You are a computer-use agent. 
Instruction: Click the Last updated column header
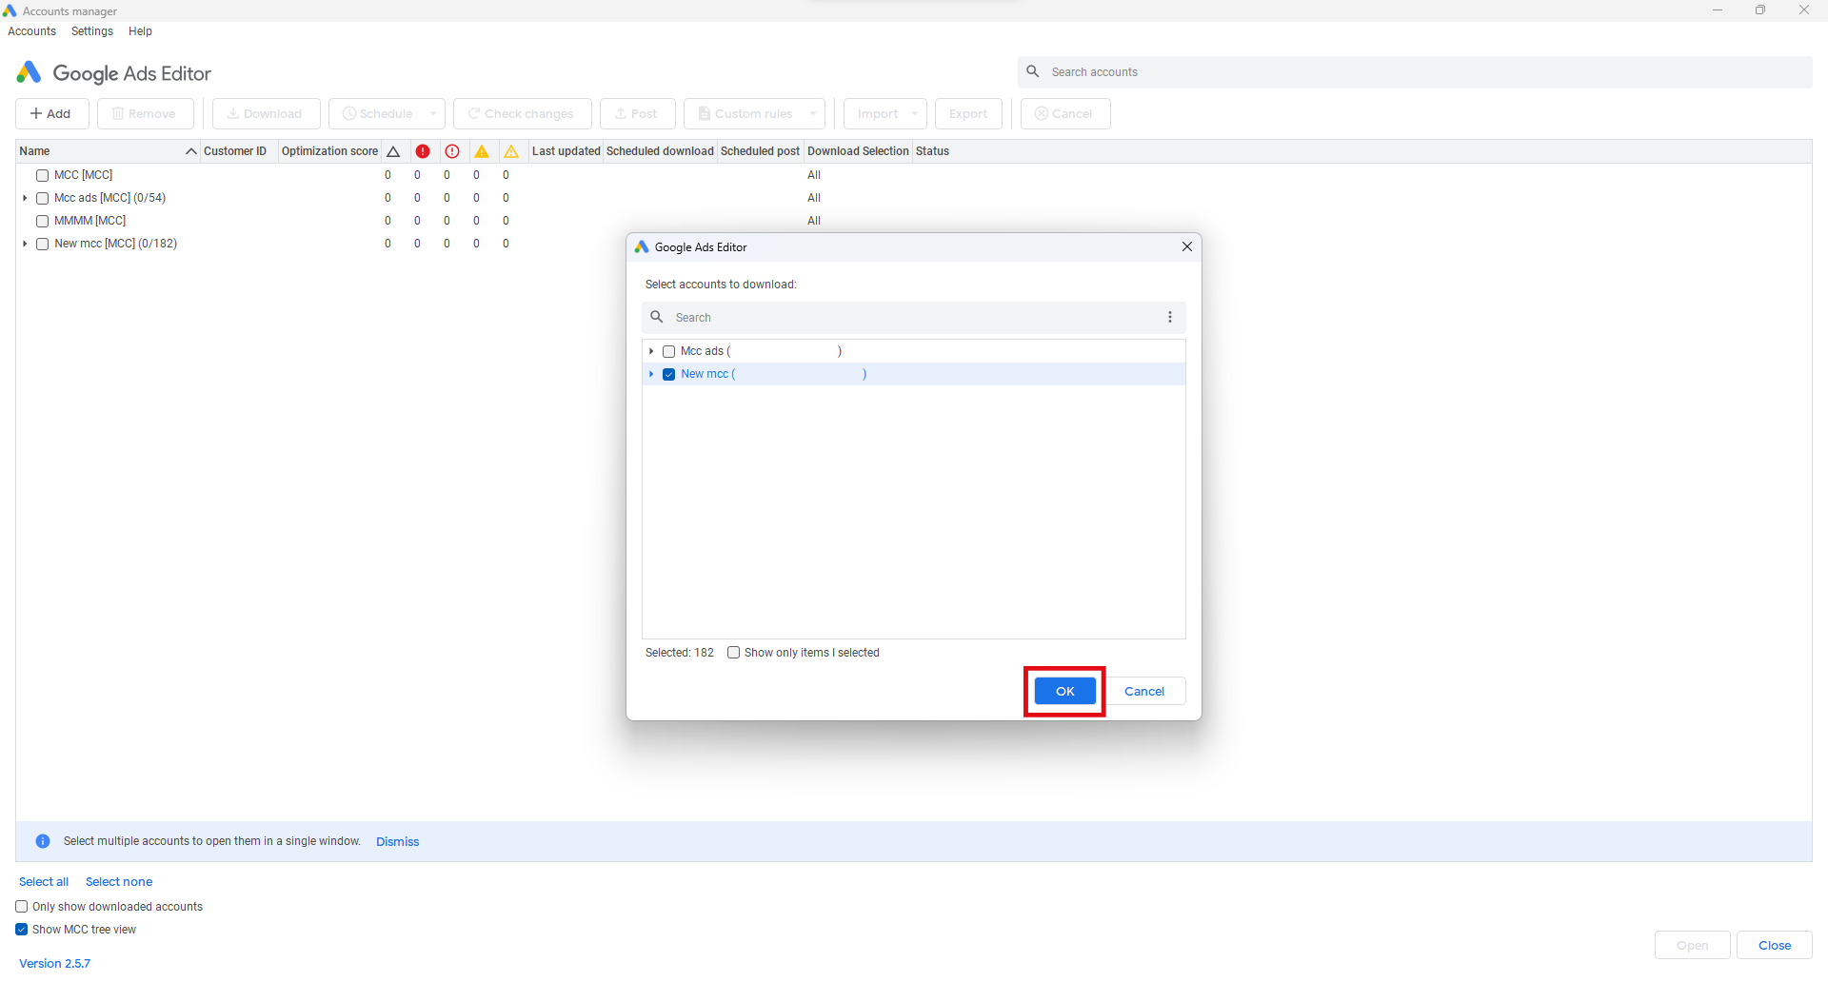tap(566, 151)
